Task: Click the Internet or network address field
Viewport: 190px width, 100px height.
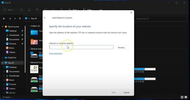Action: coord(81,47)
